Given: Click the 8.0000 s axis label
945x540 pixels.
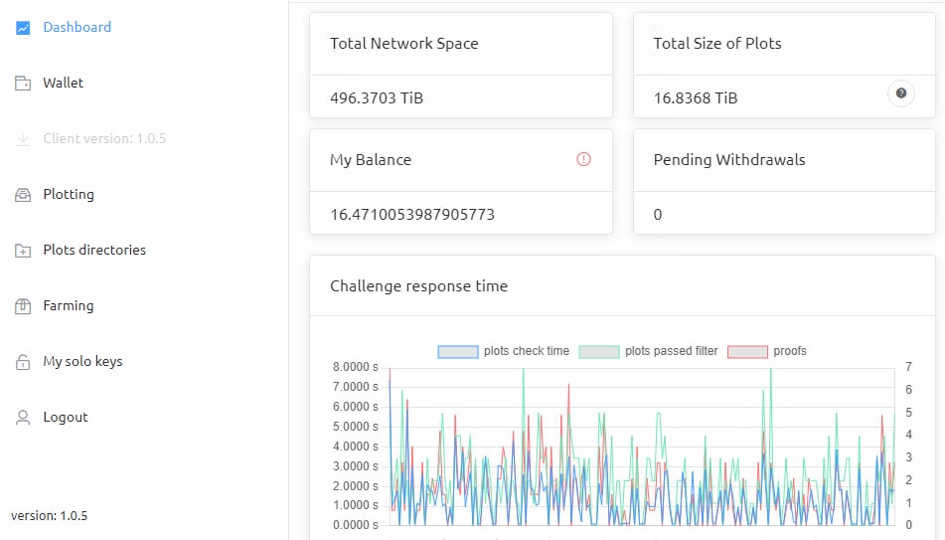Looking at the screenshot, I should (355, 367).
